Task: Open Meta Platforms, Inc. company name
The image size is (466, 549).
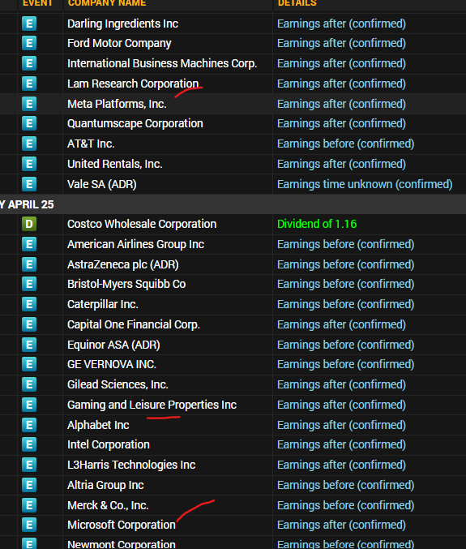Action: (x=117, y=104)
